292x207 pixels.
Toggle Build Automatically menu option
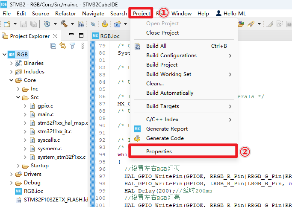[184, 93]
